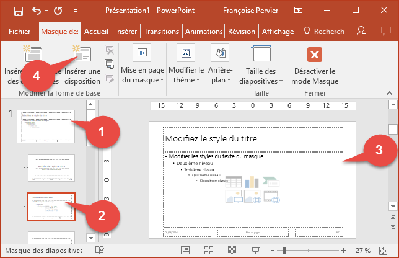Open slide sorter view in status bar
Viewport: 399px width, 258px height.
click(208, 250)
